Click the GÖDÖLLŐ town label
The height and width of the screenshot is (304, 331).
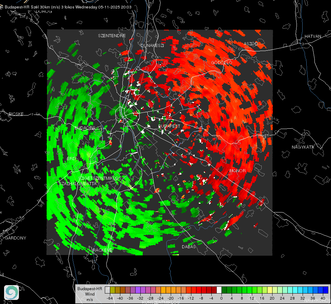(221, 62)
